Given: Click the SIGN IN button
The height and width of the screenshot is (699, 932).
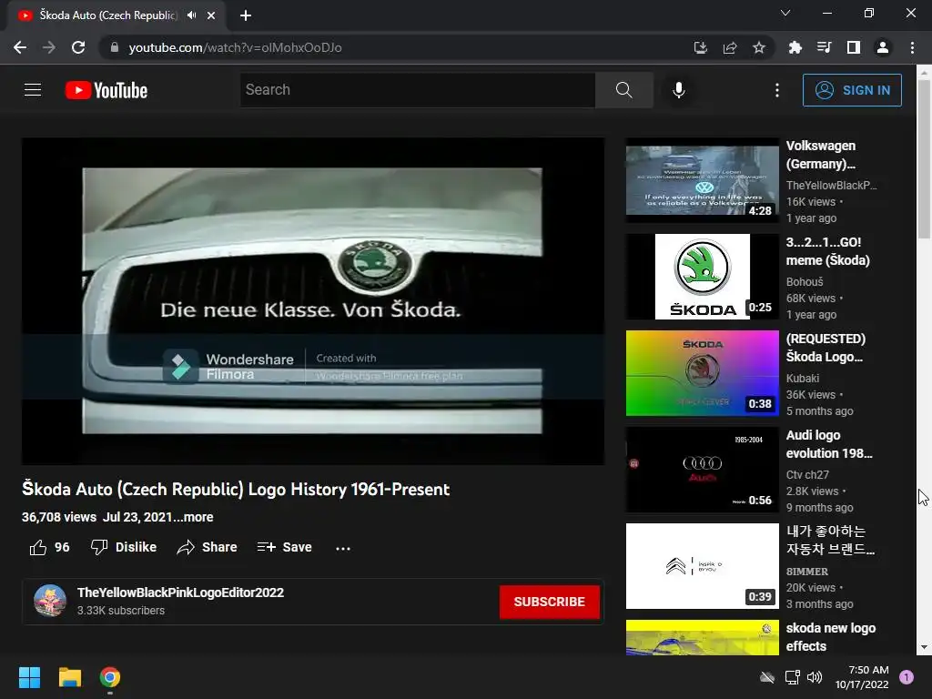Looking at the screenshot, I should pos(852,90).
